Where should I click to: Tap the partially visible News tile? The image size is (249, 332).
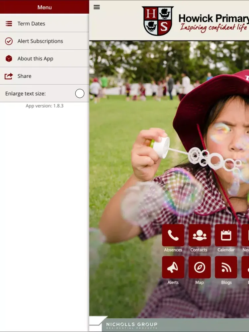click(246, 235)
